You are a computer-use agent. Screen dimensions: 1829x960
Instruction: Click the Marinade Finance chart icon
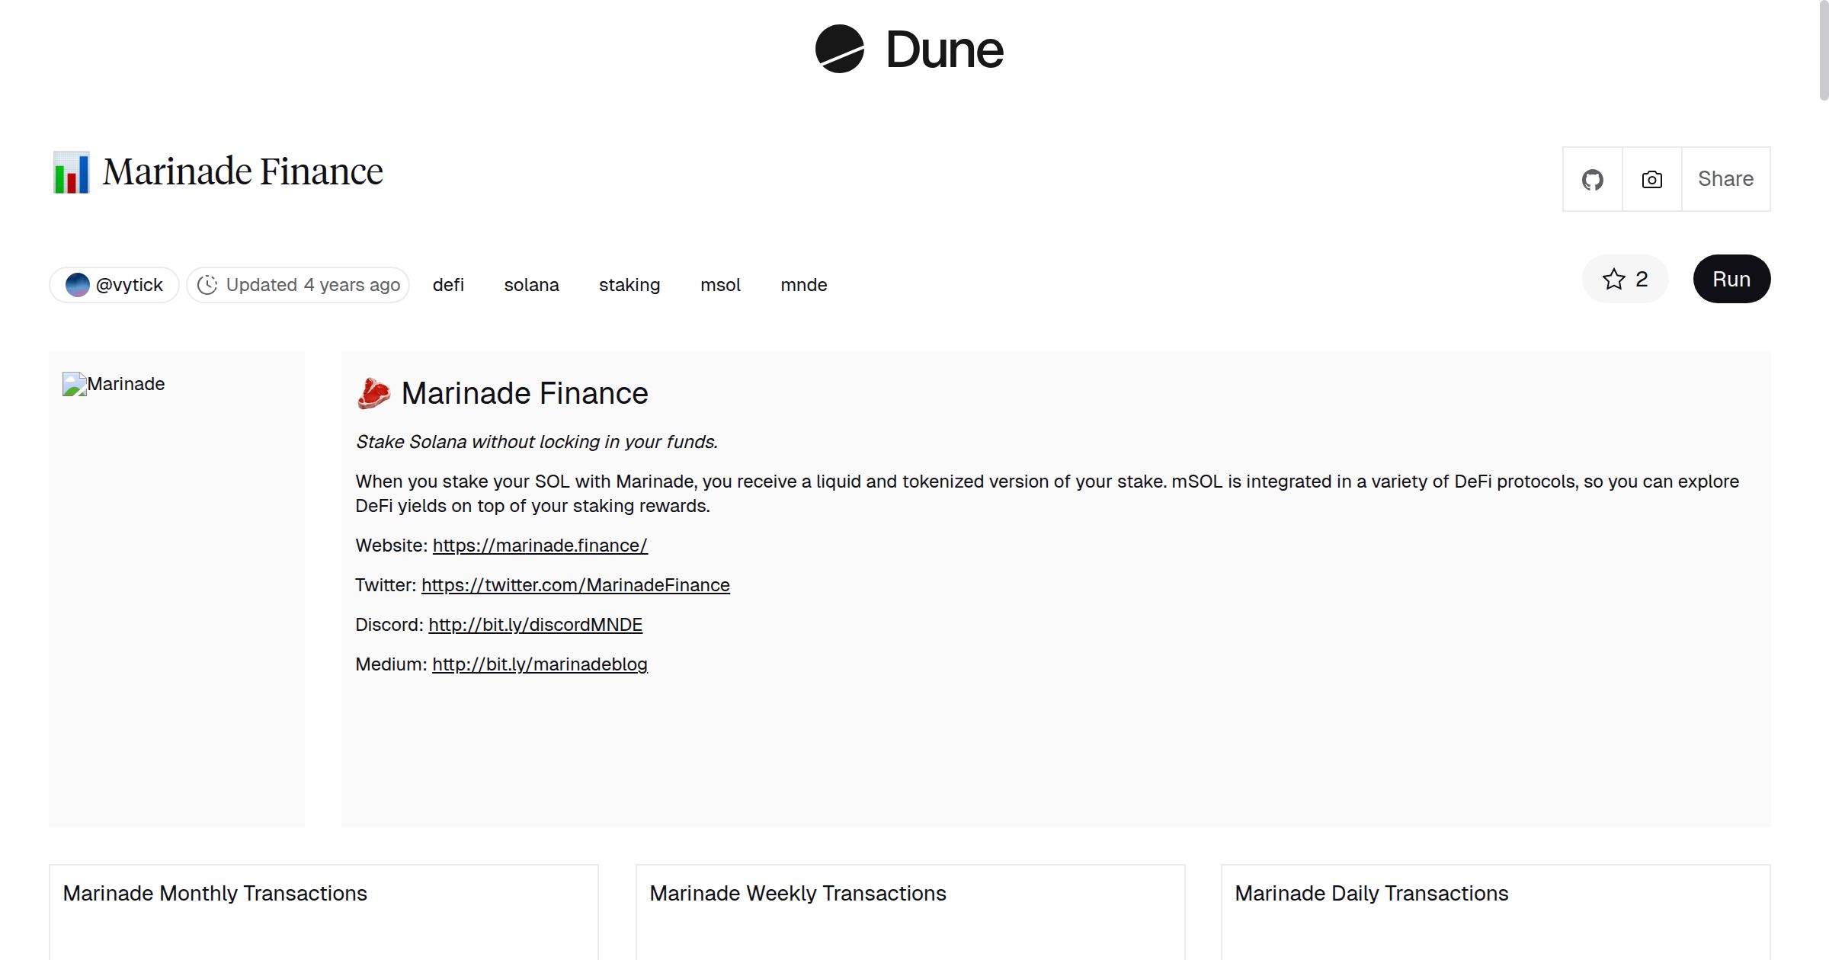point(70,172)
